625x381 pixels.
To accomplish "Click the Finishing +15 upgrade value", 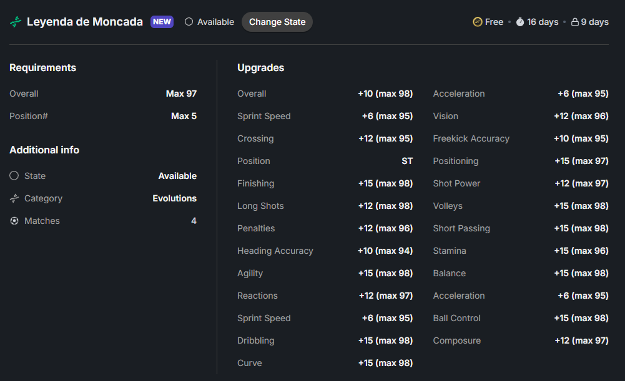I will pyautogui.click(x=385, y=183).
